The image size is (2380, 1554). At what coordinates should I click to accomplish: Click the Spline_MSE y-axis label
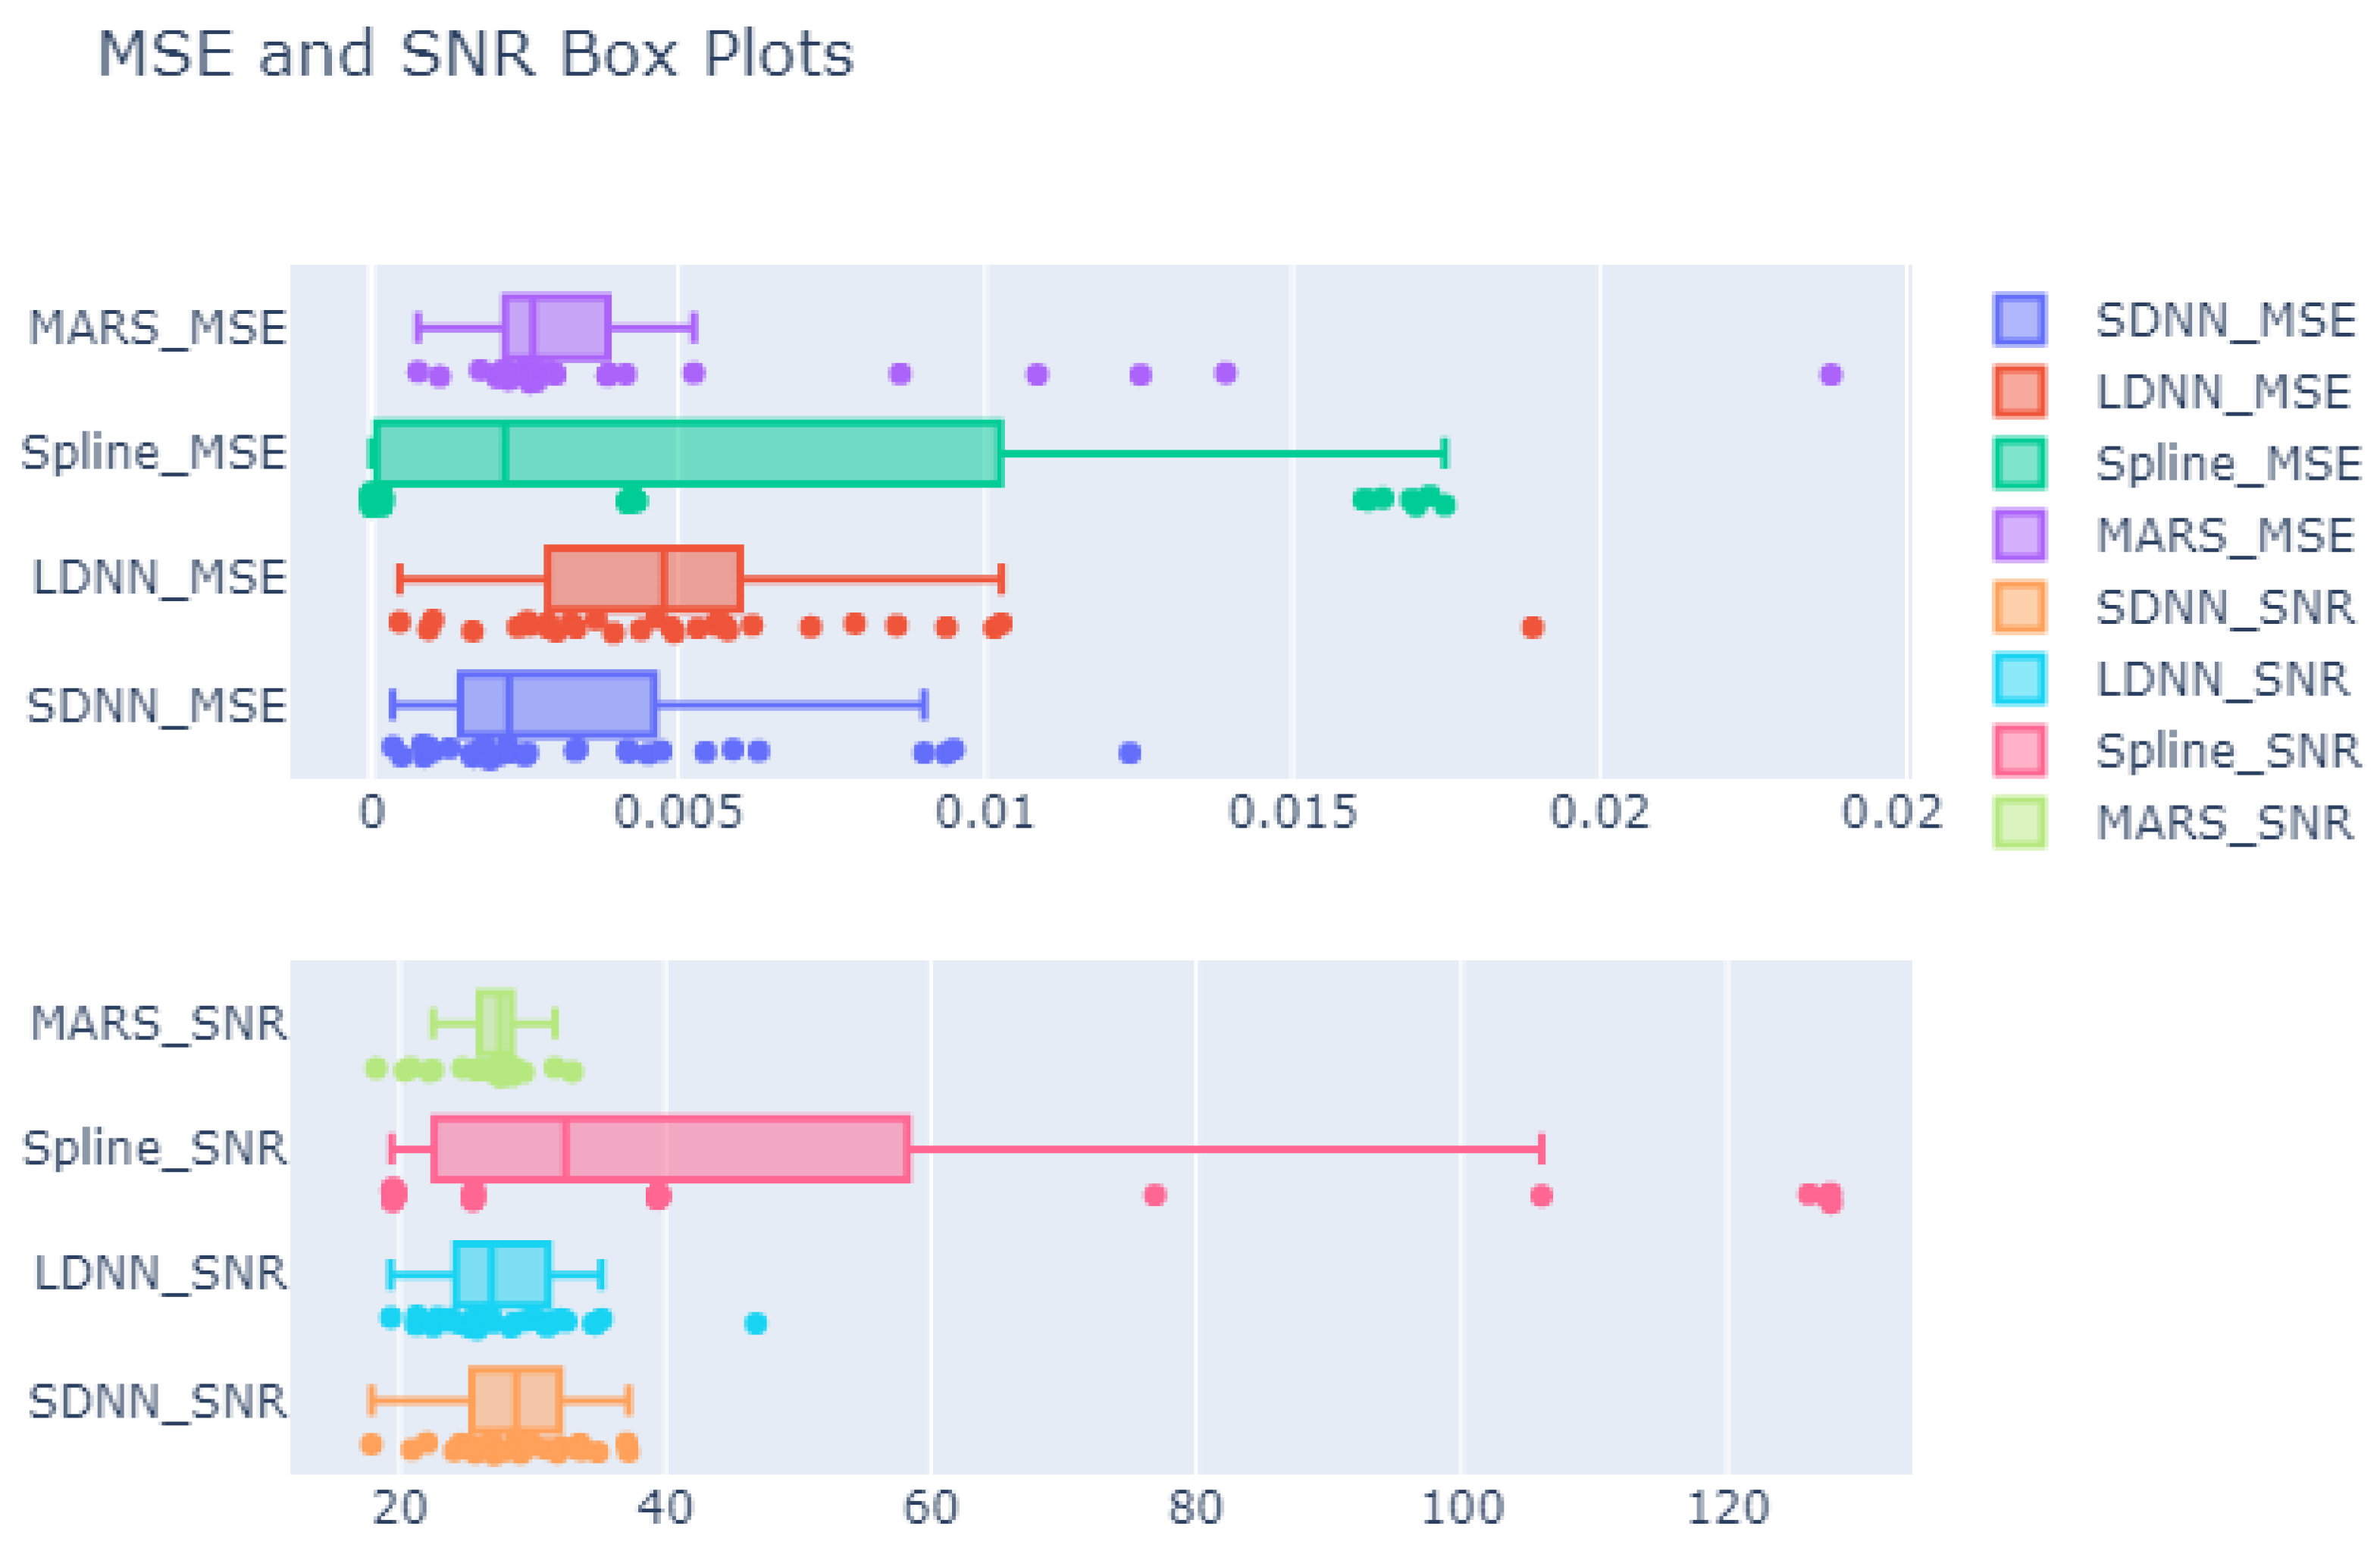click(x=154, y=453)
